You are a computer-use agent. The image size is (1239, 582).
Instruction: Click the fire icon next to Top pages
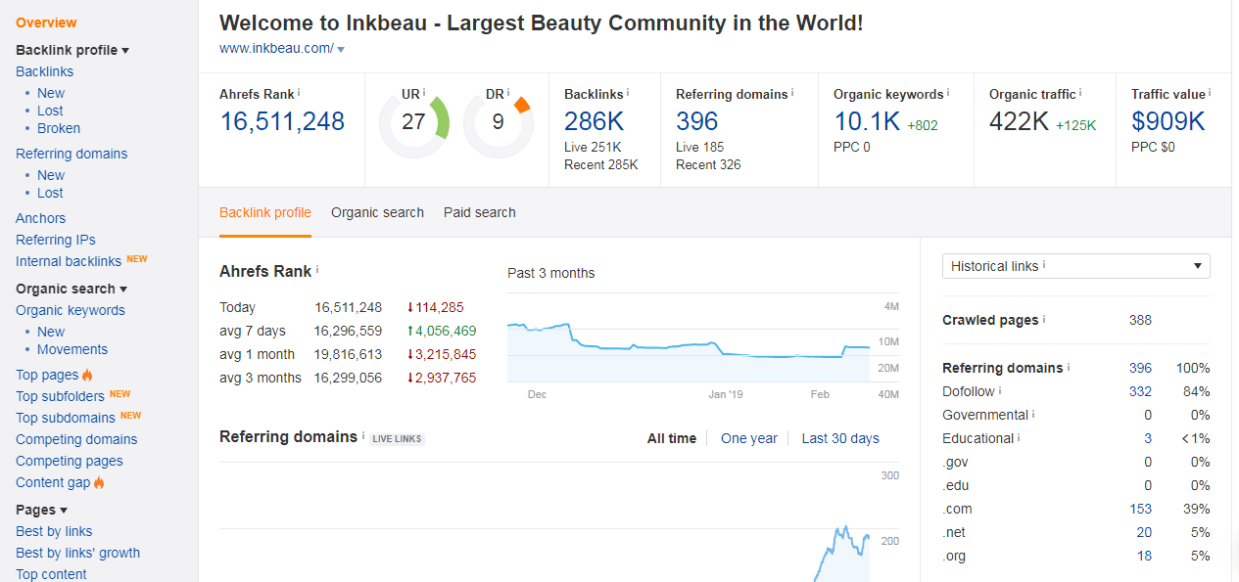click(87, 375)
